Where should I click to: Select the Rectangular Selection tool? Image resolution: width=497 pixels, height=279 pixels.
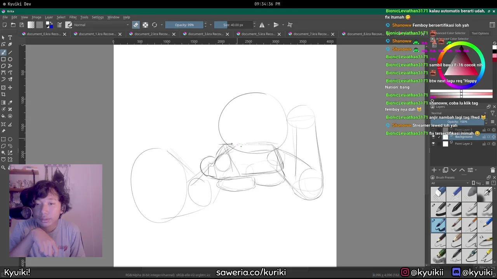point(3,139)
